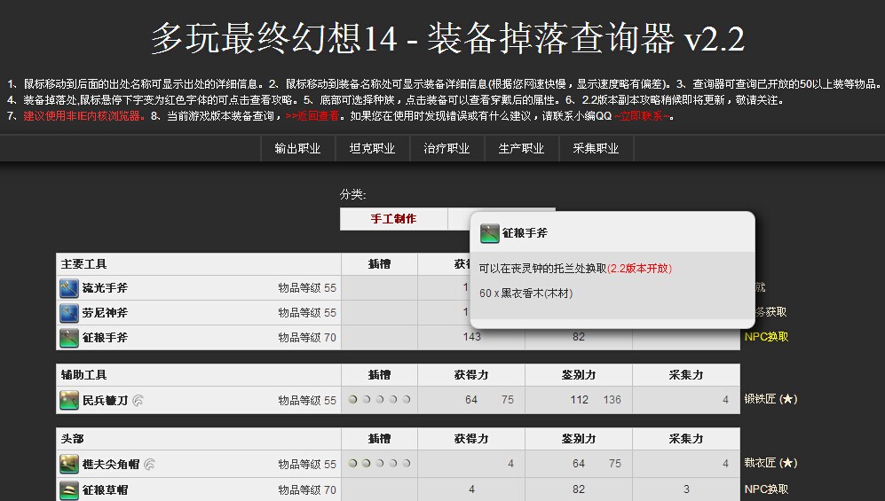This screenshot has height=501, width=885.
Task: Select the 民兵镰刀 item name
Action: pyautogui.click(x=105, y=400)
